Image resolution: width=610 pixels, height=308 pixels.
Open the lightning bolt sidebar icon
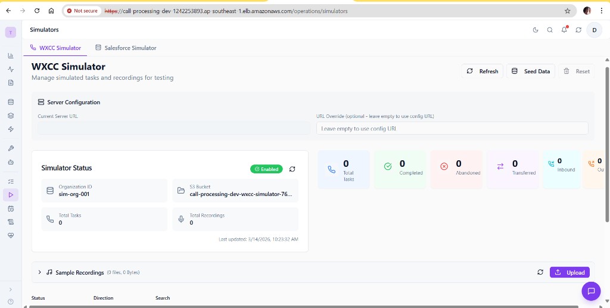[x=11, y=129]
